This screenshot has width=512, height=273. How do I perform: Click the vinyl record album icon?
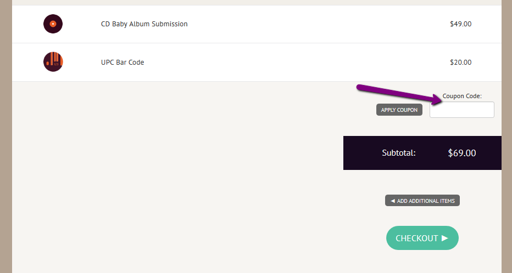[x=53, y=24]
